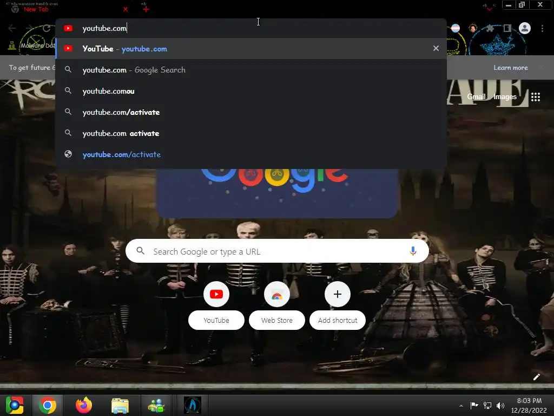
Task: Click the reload page icon
Action: (47, 28)
